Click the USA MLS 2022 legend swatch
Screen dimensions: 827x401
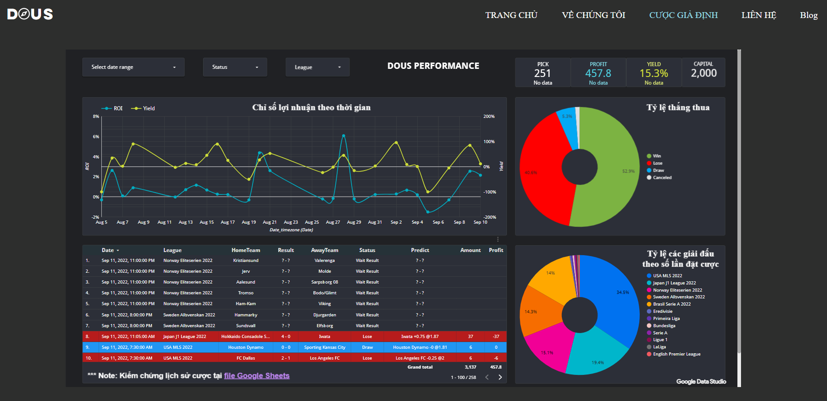tap(649, 276)
